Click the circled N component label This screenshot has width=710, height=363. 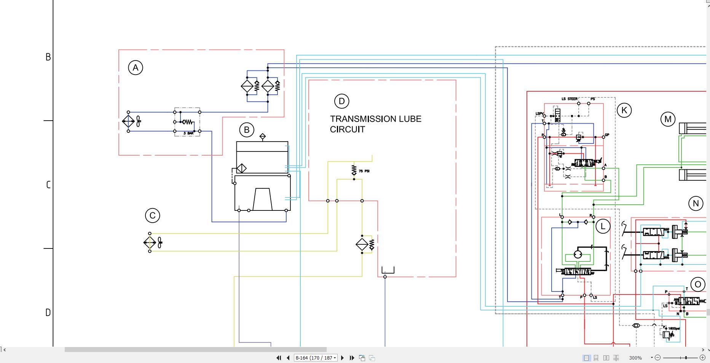(x=696, y=204)
